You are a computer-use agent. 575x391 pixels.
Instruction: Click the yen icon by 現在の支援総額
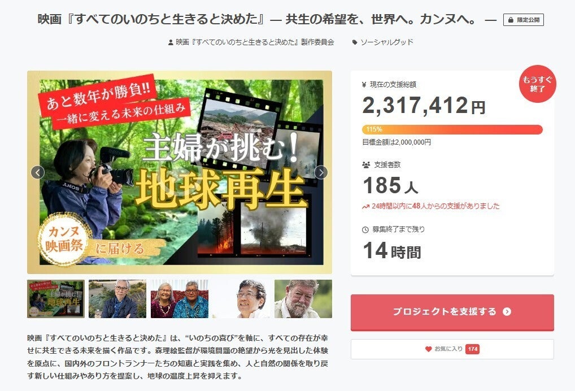pos(364,85)
